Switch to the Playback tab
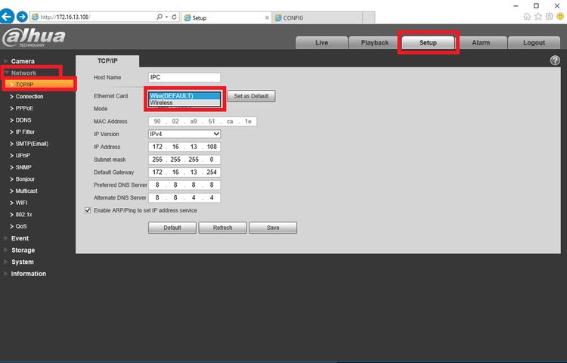Viewport: 567px width, 363px height. pos(375,42)
